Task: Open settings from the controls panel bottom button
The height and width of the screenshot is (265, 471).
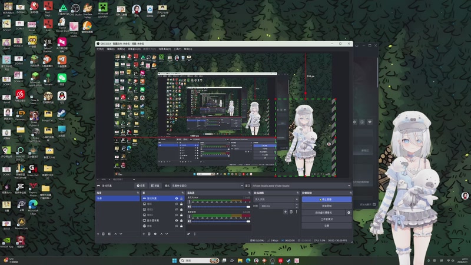Action: [x=327, y=226]
